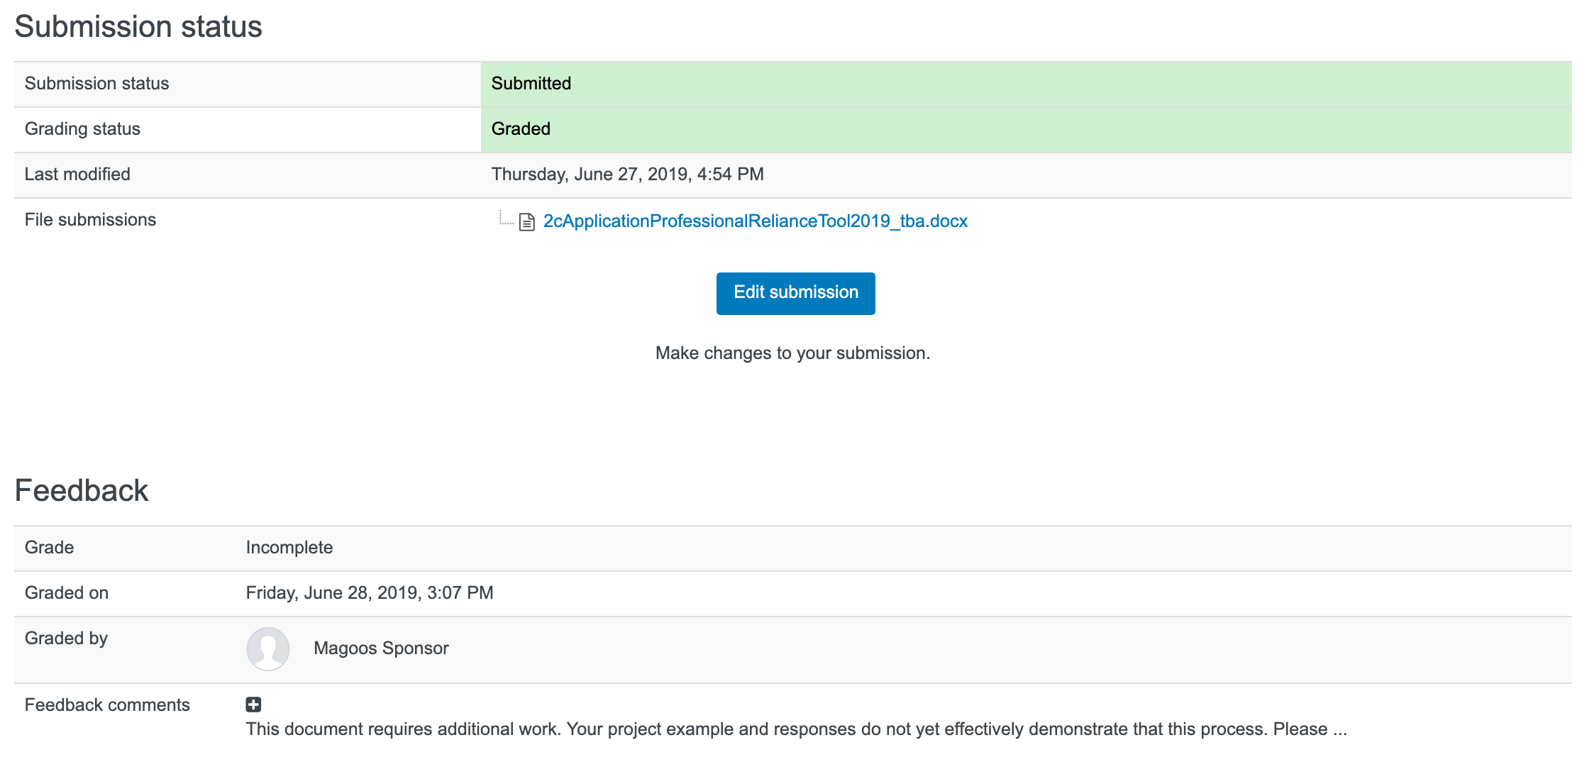Expand the feedback comments plus icon
The width and height of the screenshot is (1582, 762).
[253, 705]
